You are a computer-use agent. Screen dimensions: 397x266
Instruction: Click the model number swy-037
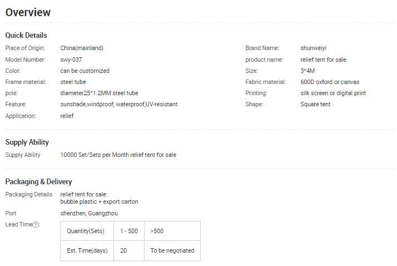71,60
